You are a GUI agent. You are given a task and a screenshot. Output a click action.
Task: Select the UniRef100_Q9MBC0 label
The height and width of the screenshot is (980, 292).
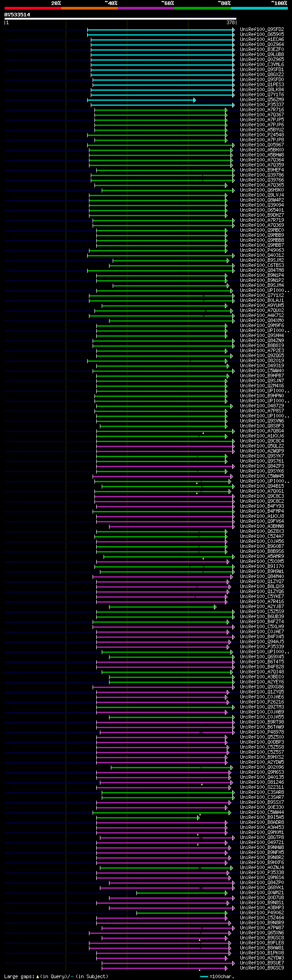tap(262, 230)
